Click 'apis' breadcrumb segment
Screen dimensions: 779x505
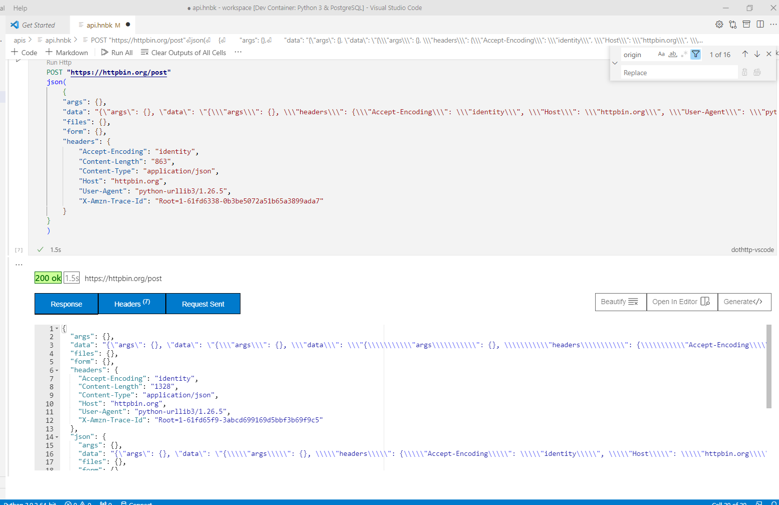[20, 40]
